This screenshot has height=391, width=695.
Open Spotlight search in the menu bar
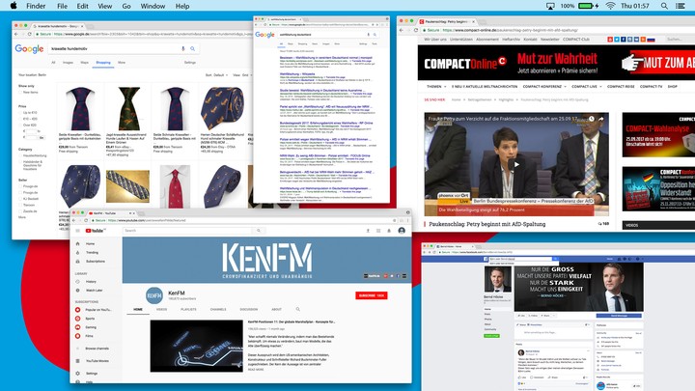point(664,6)
